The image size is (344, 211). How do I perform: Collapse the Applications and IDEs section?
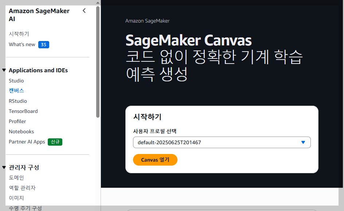tap(4, 70)
